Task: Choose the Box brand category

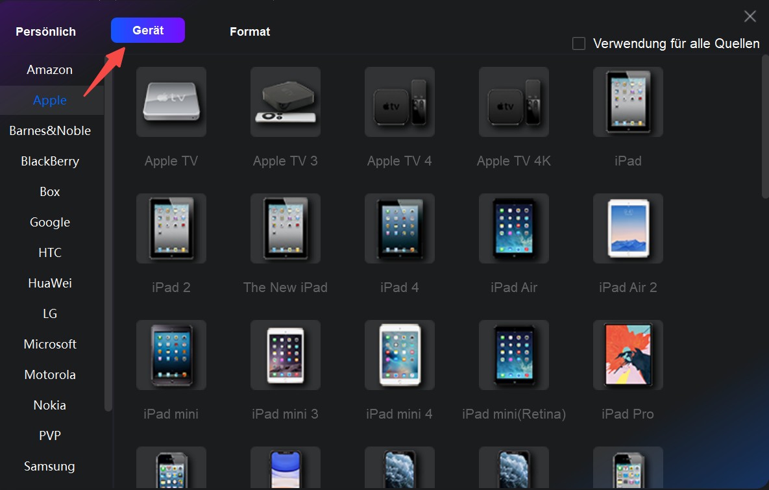Action: click(x=49, y=191)
